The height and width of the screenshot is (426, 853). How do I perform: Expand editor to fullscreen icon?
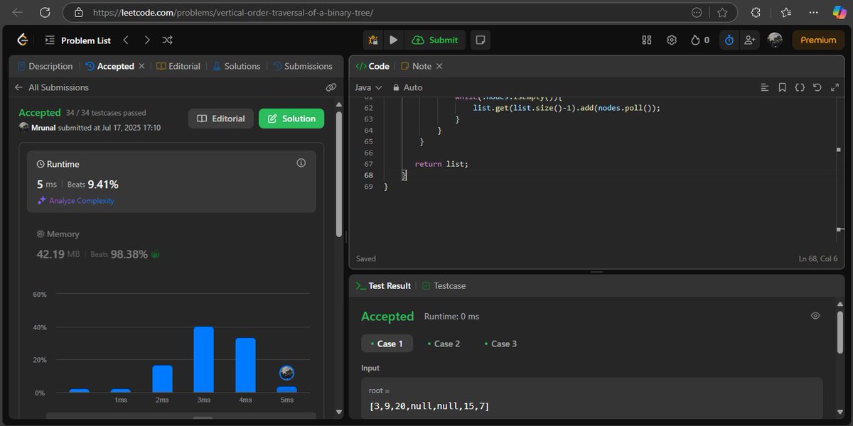(834, 87)
